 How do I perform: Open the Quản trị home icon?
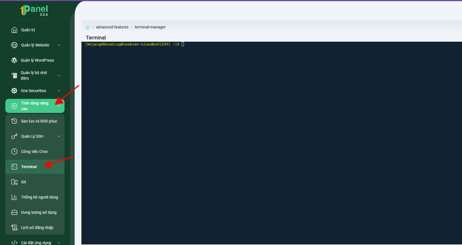click(x=14, y=30)
